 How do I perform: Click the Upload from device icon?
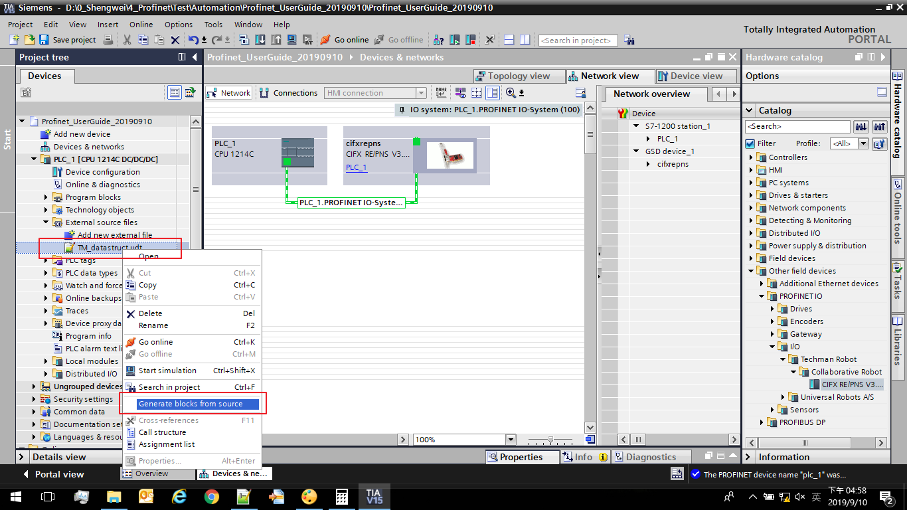(x=276, y=40)
